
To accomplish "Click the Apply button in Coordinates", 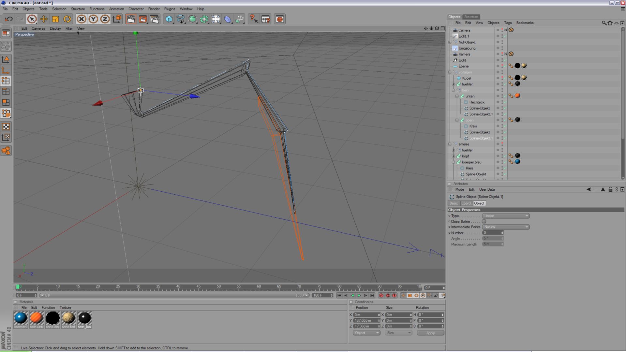I will pyautogui.click(x=430, y=333).
